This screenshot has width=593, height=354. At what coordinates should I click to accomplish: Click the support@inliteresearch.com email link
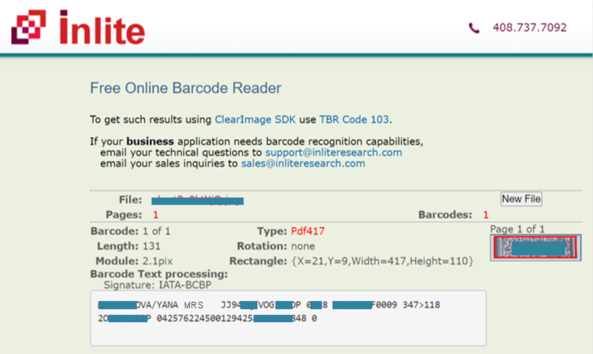pyautogui.click(x=333, y=153)
